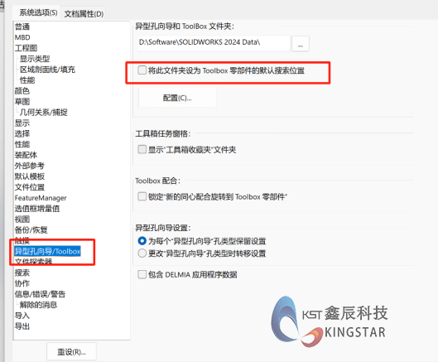Select 装配体 in the options list

tap(26, 155)
